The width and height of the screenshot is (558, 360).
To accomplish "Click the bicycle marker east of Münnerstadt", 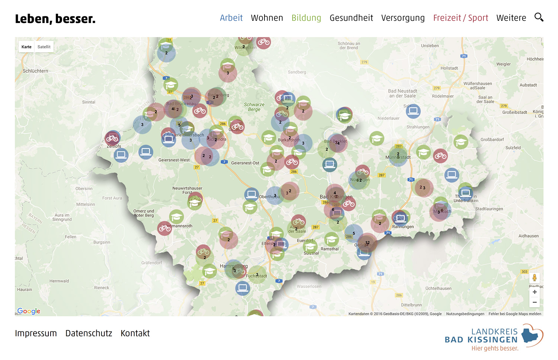I will pos(440,156).
